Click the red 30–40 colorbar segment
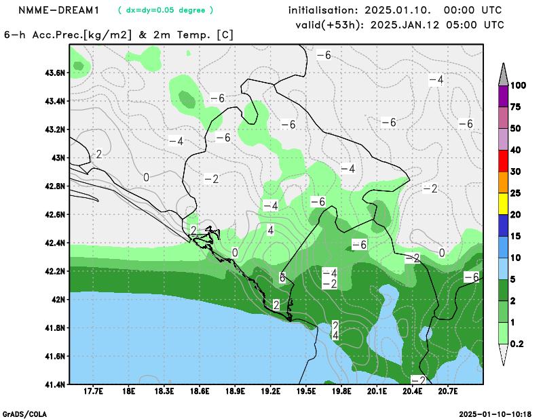 click(x=503, y=161)
